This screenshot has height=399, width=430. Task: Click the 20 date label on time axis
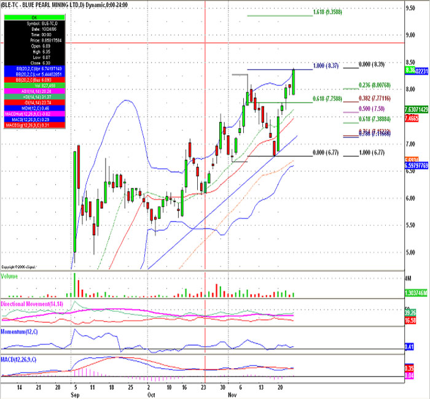pos(280,387)
